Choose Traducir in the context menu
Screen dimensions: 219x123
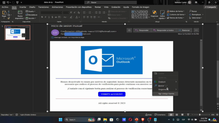(x=165, y=82)
